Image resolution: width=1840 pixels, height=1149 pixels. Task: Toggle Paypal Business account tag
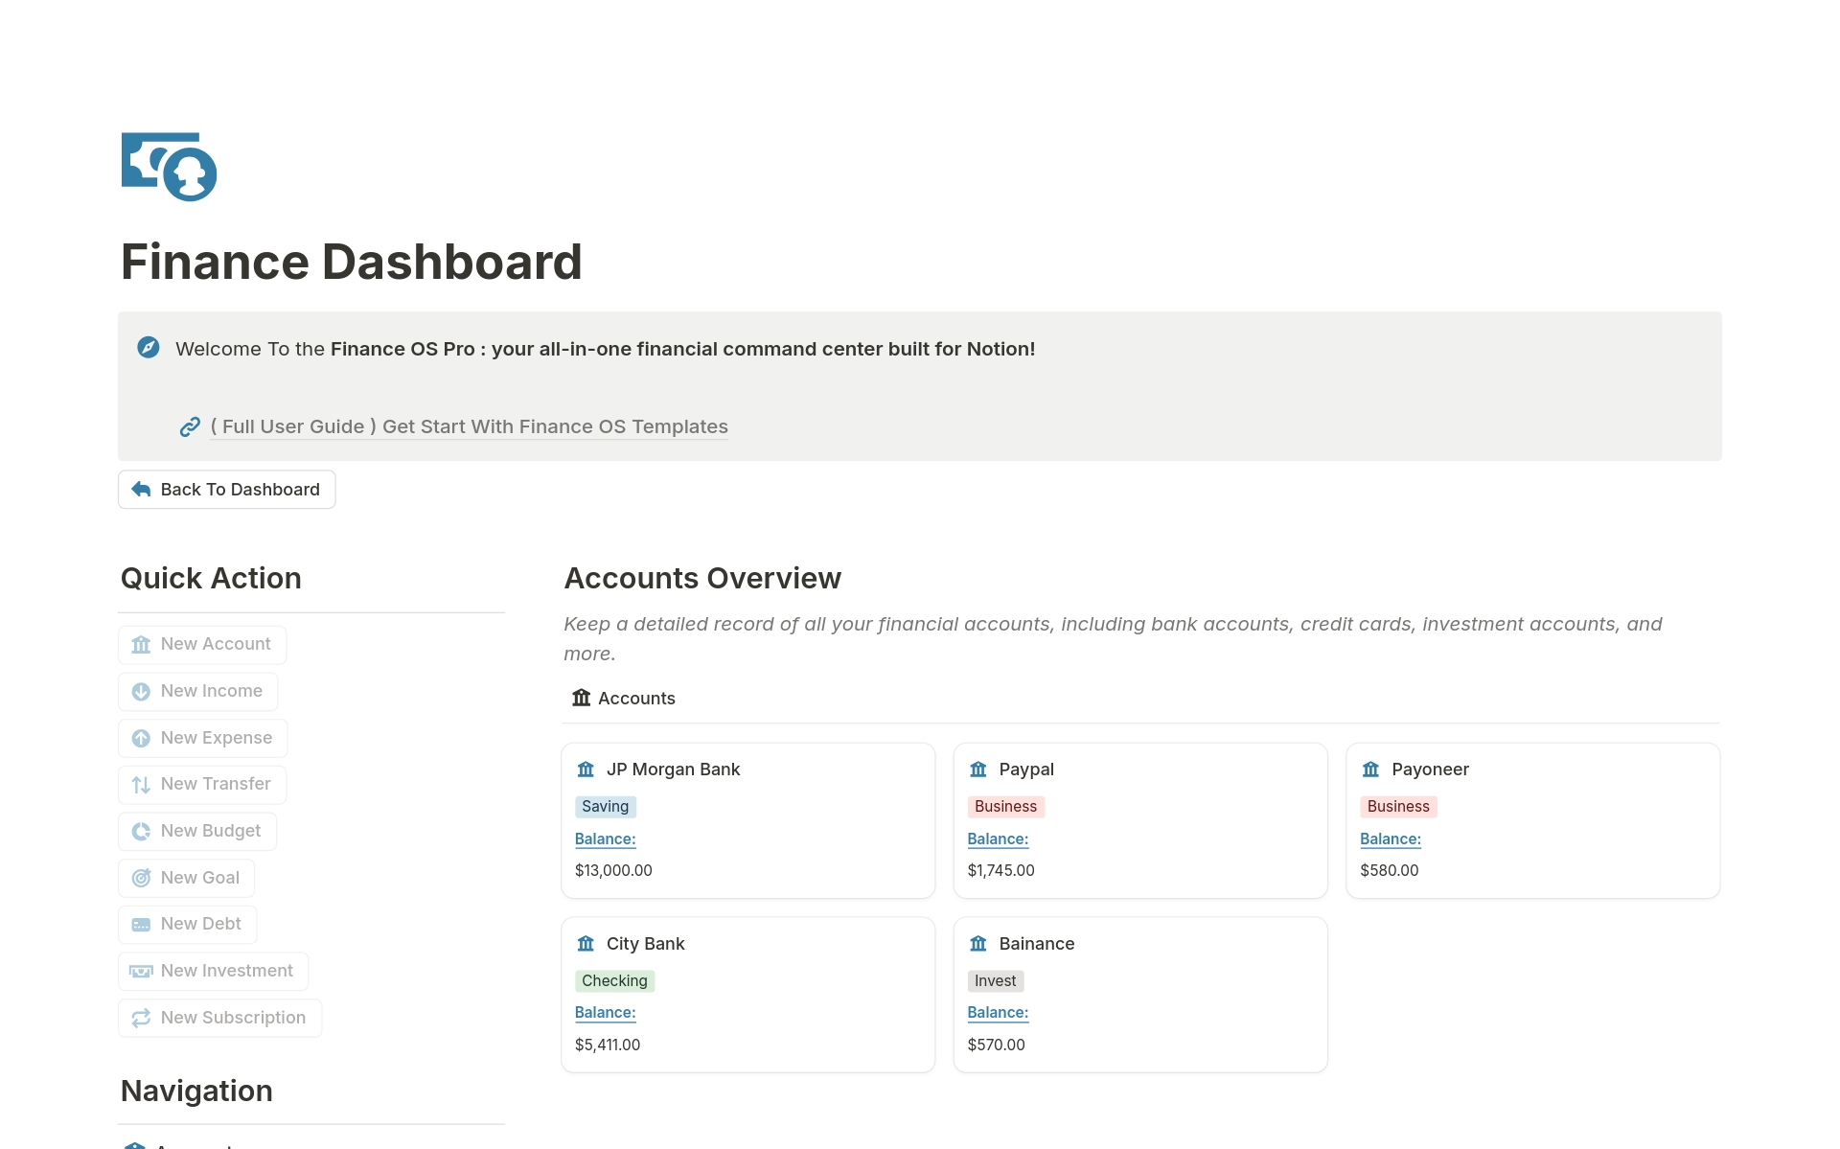[1006, 806]
